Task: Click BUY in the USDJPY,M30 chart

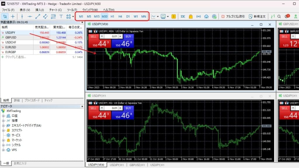Action: [128, 36]
